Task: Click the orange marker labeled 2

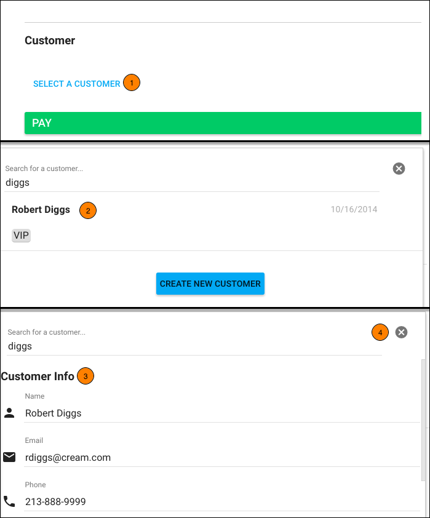Action: [87, 210]
